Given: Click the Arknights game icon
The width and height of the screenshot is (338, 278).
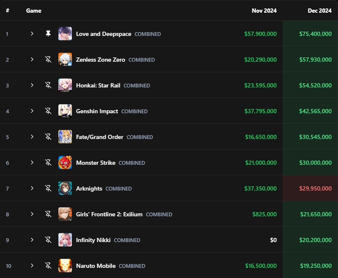Looking at the screenshot, I should (x=65, y=188).
